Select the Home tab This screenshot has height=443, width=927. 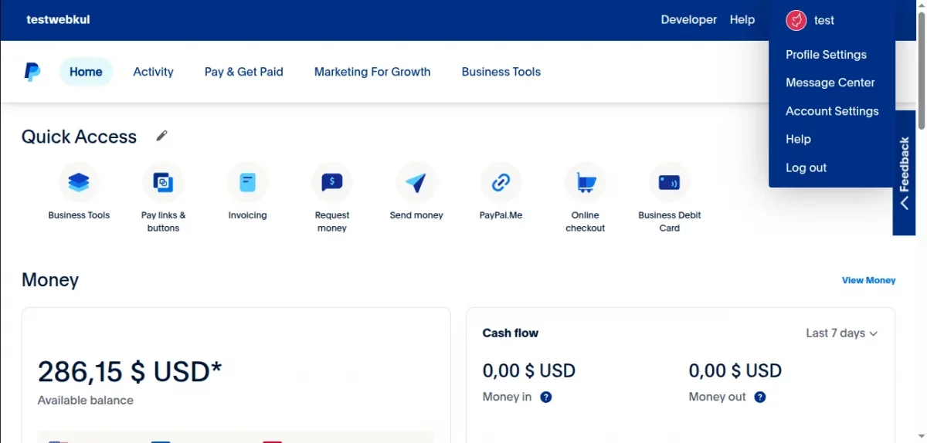point(86,72)
